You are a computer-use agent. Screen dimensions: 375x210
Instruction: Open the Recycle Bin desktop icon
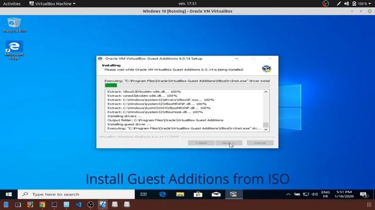point(14,24)
